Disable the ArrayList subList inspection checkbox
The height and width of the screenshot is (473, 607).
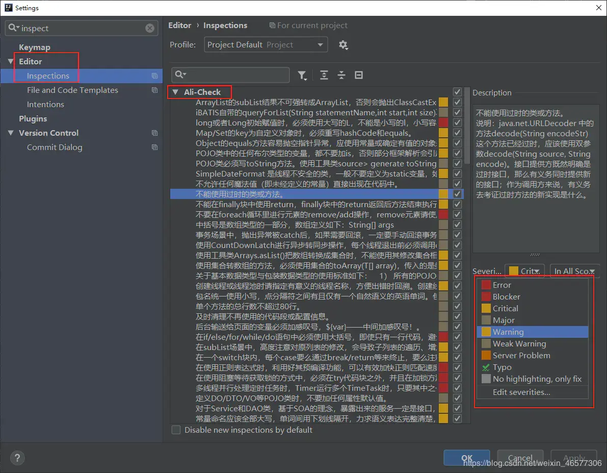457,102
